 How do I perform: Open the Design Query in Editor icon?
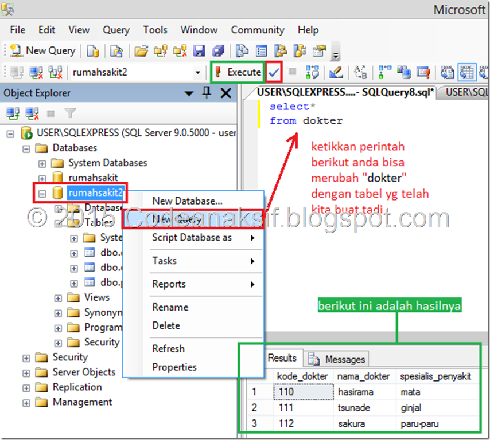click(x=336, y=72)
